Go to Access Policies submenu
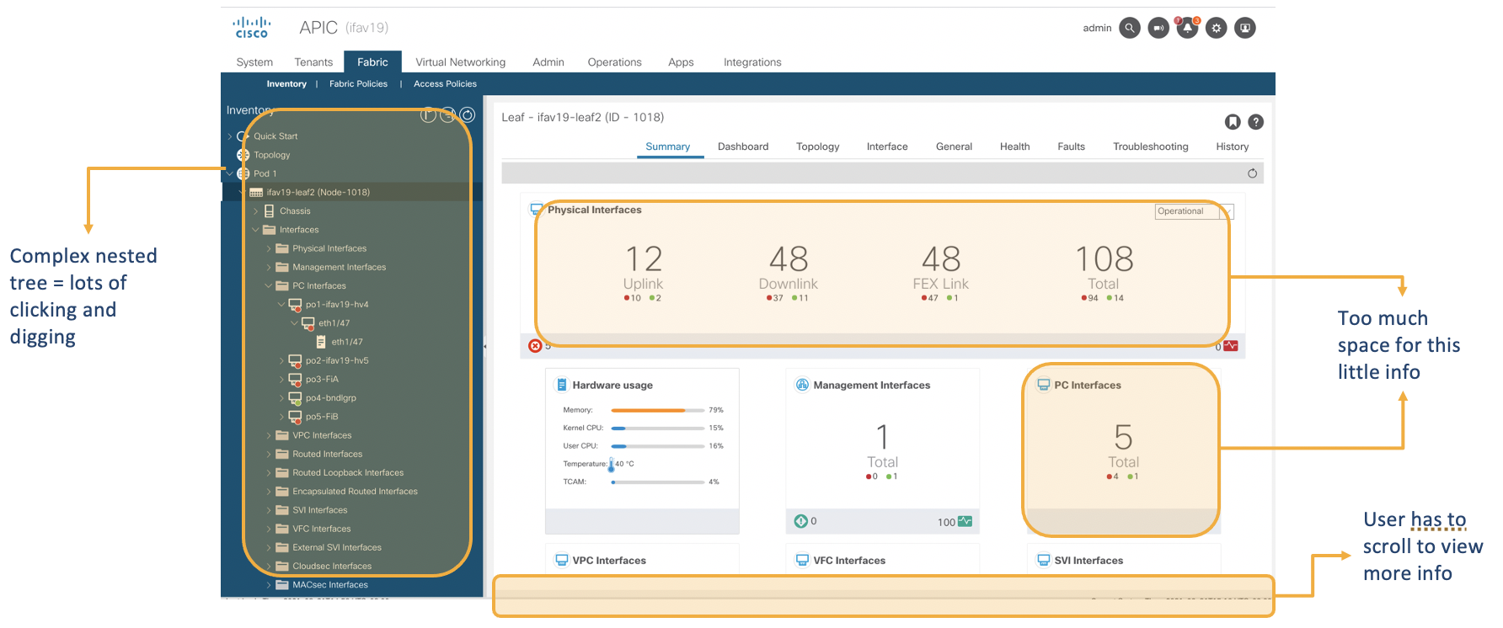Viewport: 1503px width, 628px height. (445, 84)
